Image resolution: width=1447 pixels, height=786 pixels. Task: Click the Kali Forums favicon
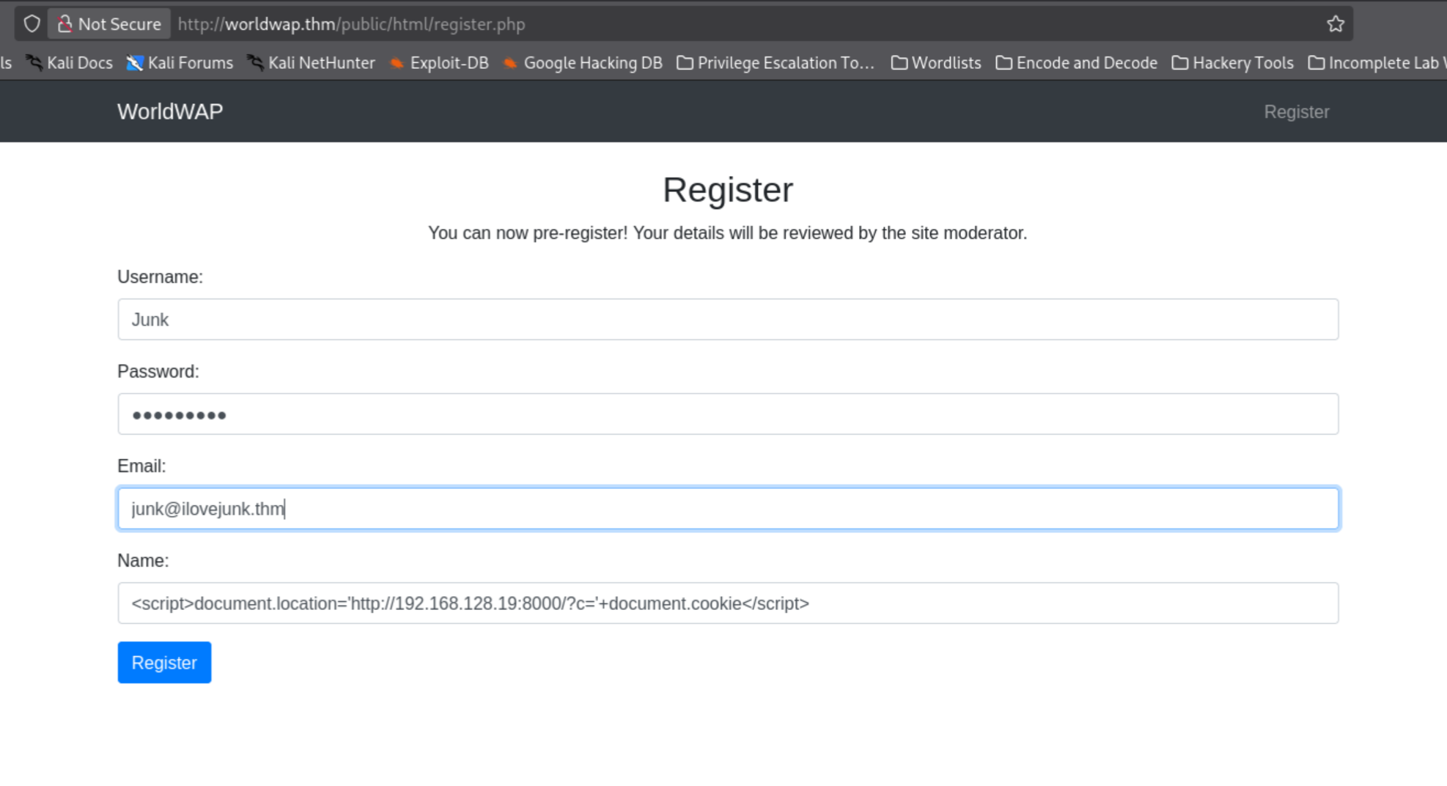point(135,63)
